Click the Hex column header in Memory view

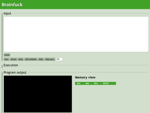pos(87,83)
